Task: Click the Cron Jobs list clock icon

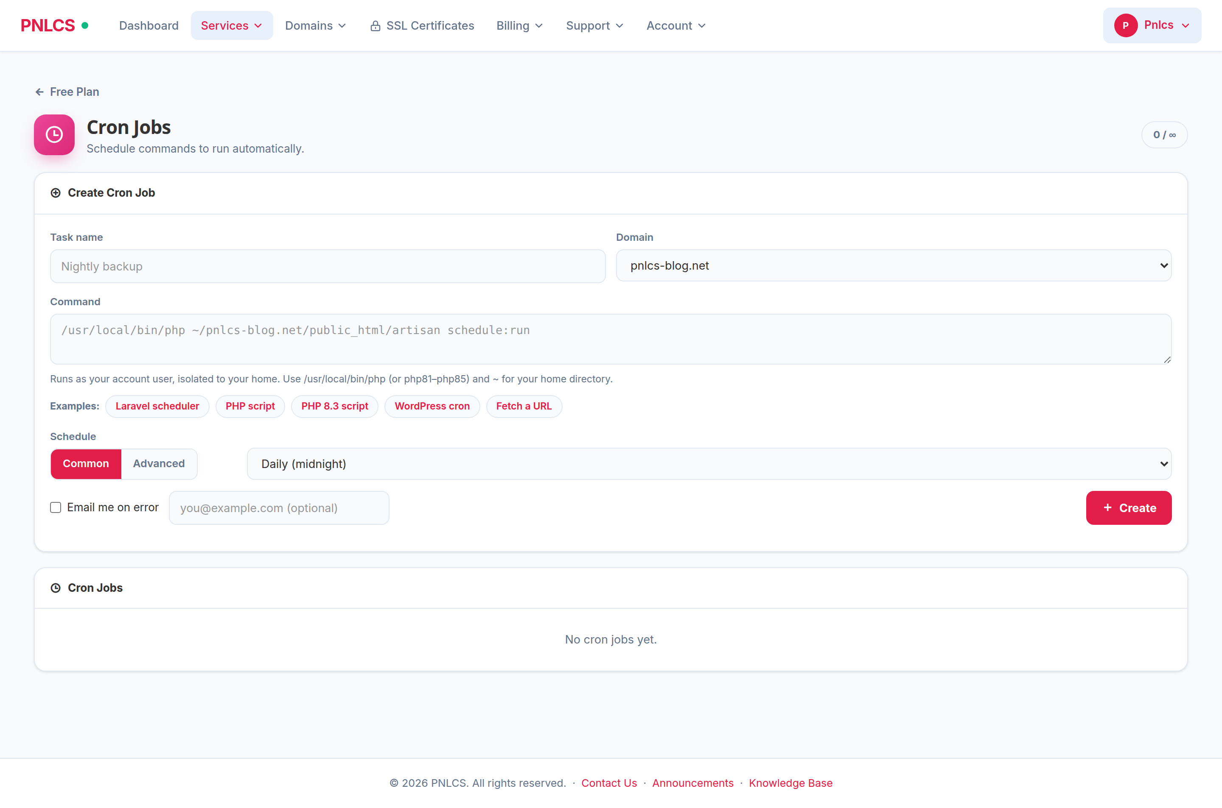Action: click(x=56, y=588)
